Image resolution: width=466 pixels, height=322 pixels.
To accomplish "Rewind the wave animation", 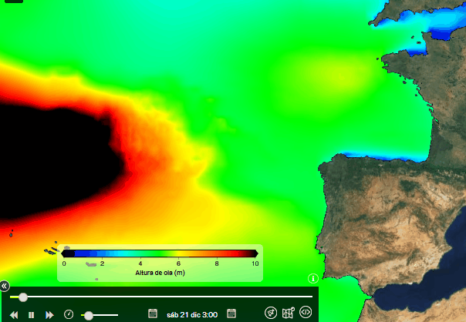I will coord(14,314).
